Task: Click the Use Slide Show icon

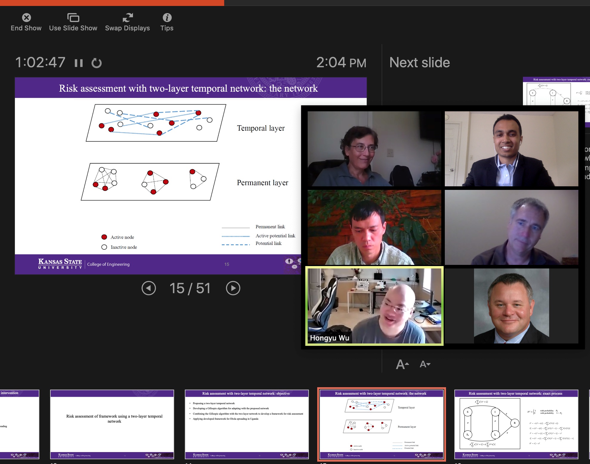Action: click(73, 18)
